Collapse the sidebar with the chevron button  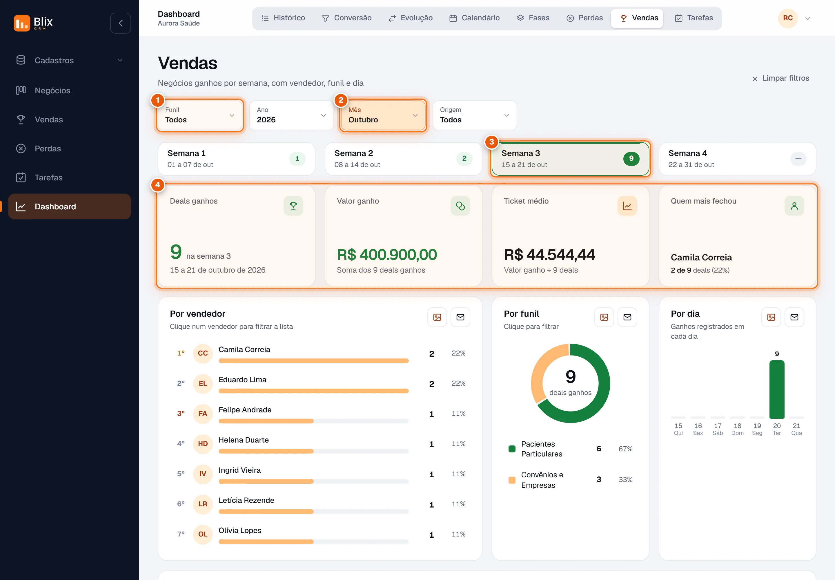tap(120, 23)
